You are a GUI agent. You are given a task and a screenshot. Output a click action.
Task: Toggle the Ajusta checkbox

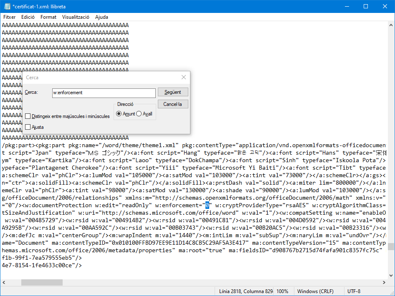coord(28,127)
